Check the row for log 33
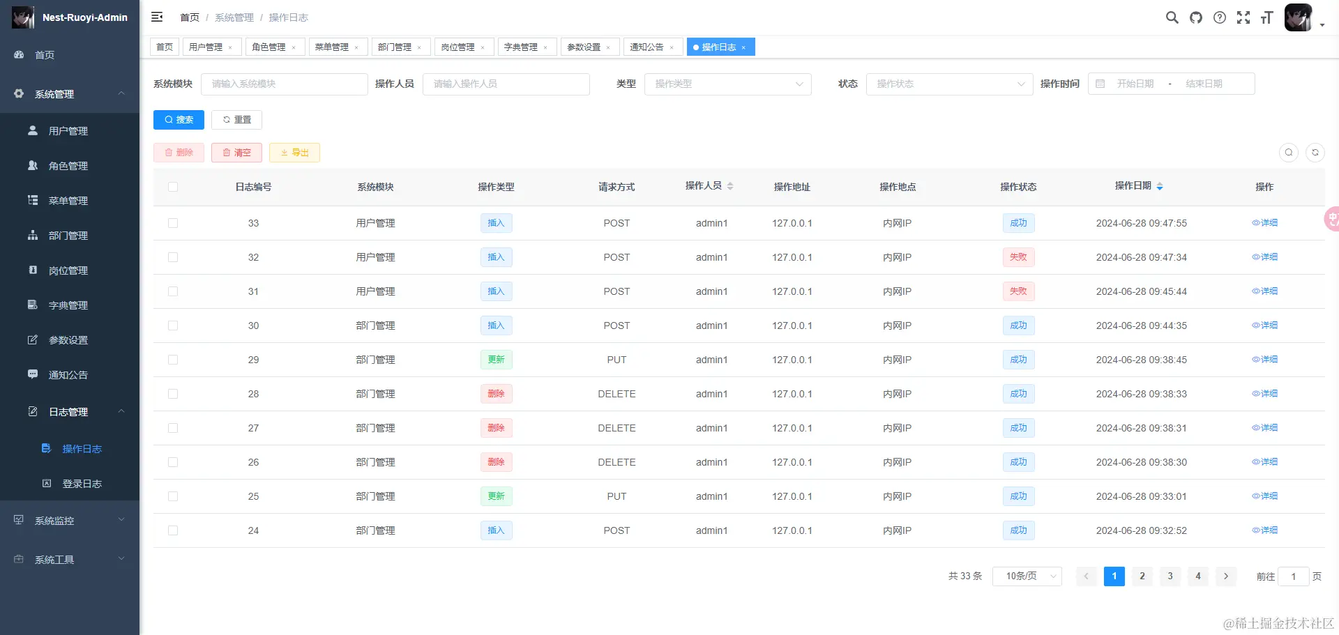This screenshot has height=635, width=1339. point(173,223)
